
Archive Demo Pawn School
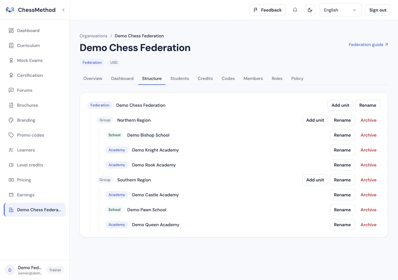(368, 210)
